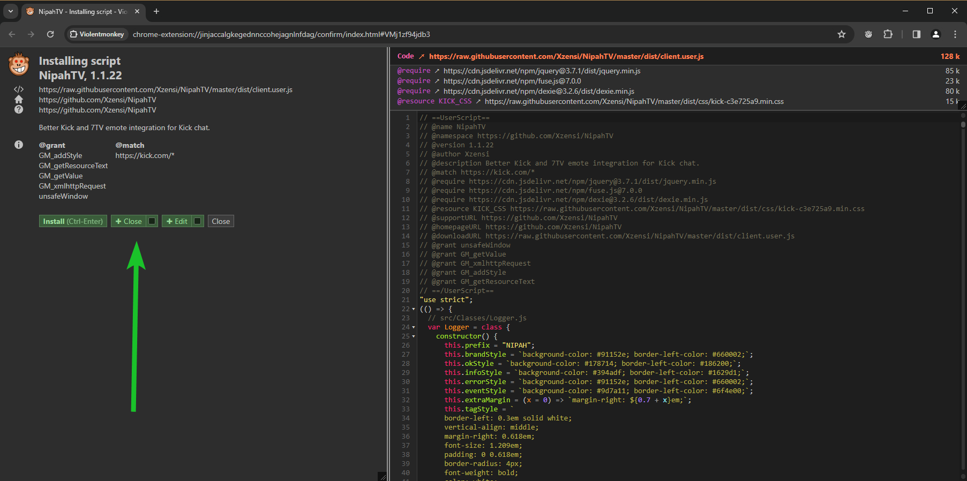Image resolution: width=967 pixels, height=481 pixels.
Task: Open the Extensions puzzle icon
Action: click(888, 34)
